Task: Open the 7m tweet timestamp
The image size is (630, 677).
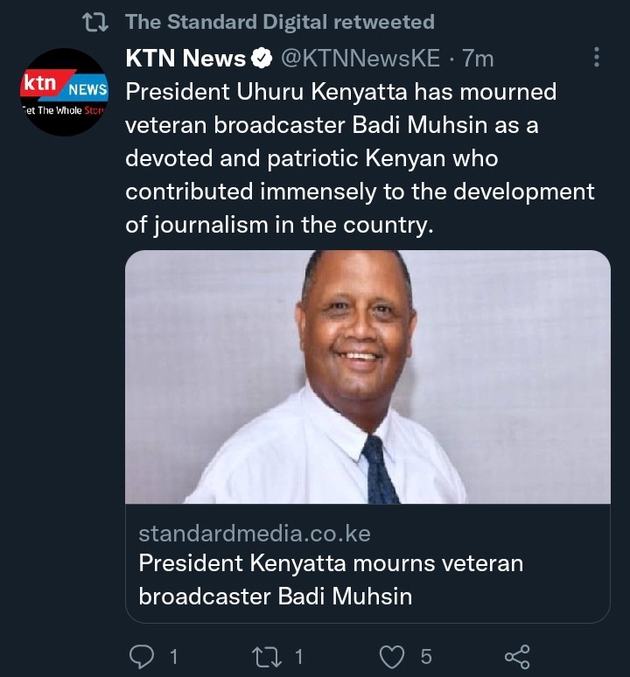Action: pyautogui.click(x=478, y=59)
